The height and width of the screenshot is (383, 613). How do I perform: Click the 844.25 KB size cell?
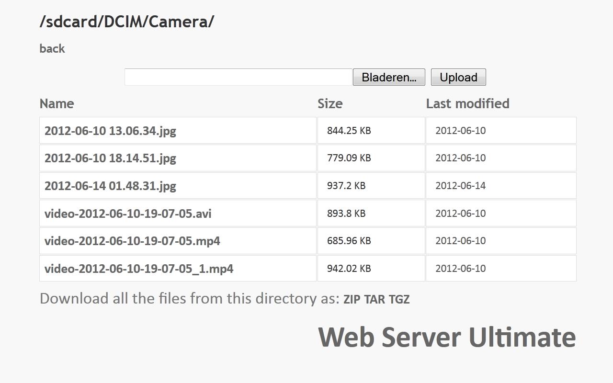coord(349,131)
